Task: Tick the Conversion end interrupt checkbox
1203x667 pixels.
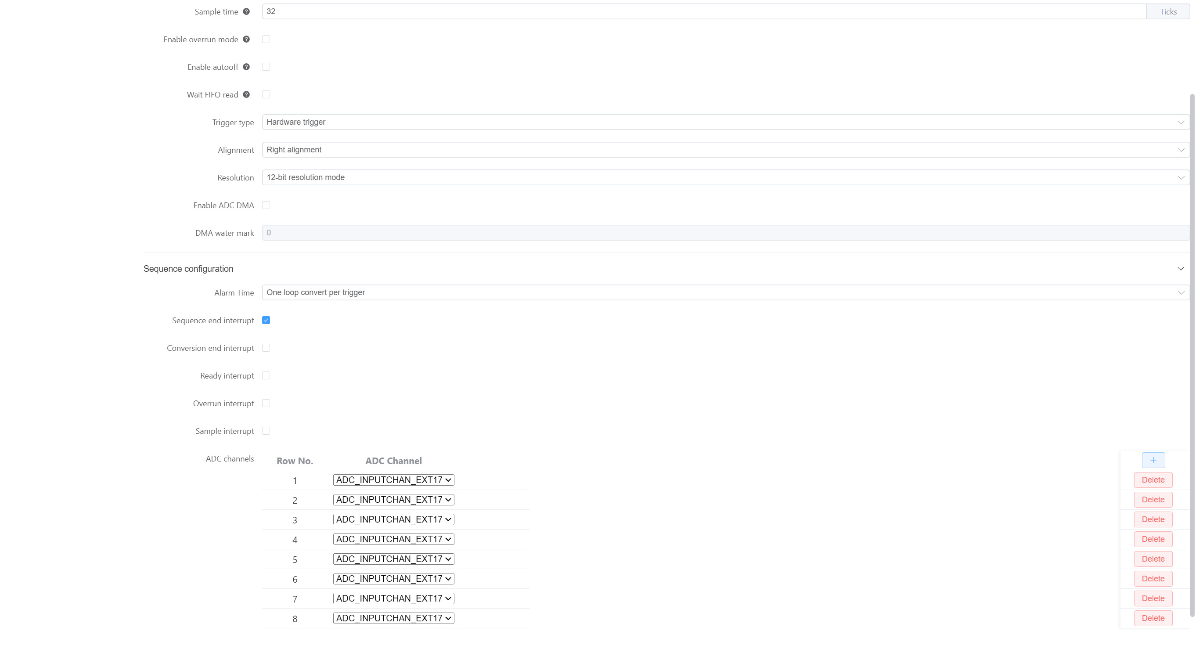Action: (x=266, y=348)
